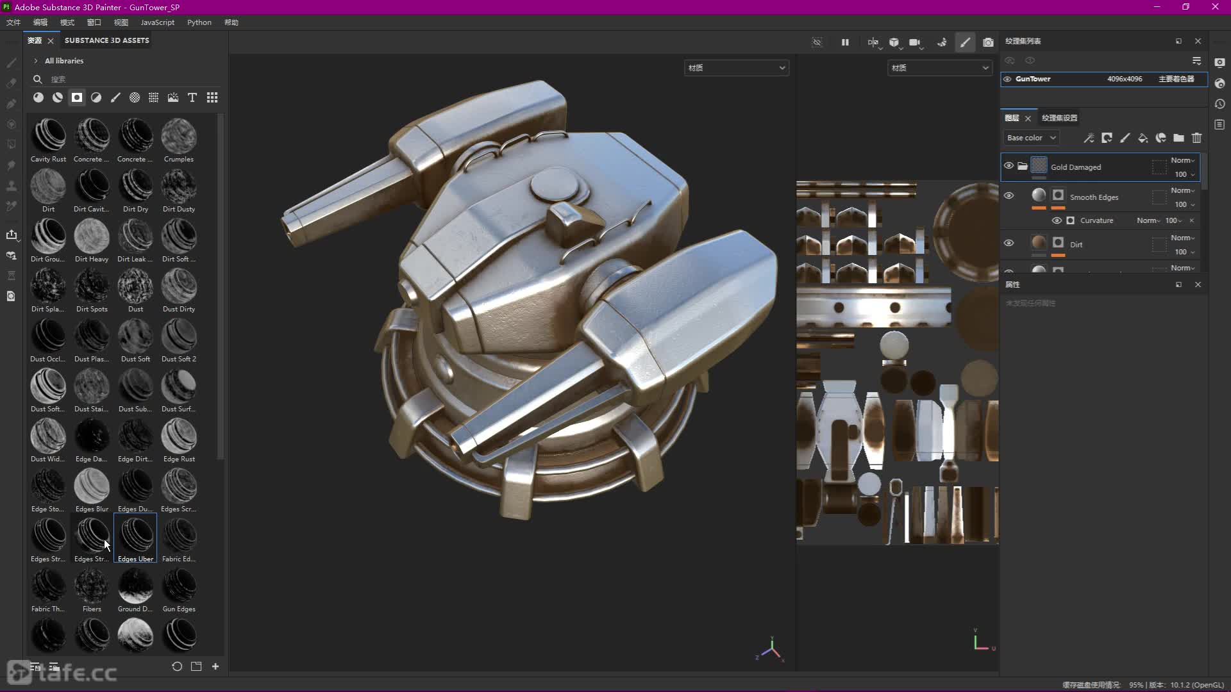Open the Base color channel dropdown
Image resolution: width=1231 pixels, height=692 pixels.
(x=1030, y=138)
